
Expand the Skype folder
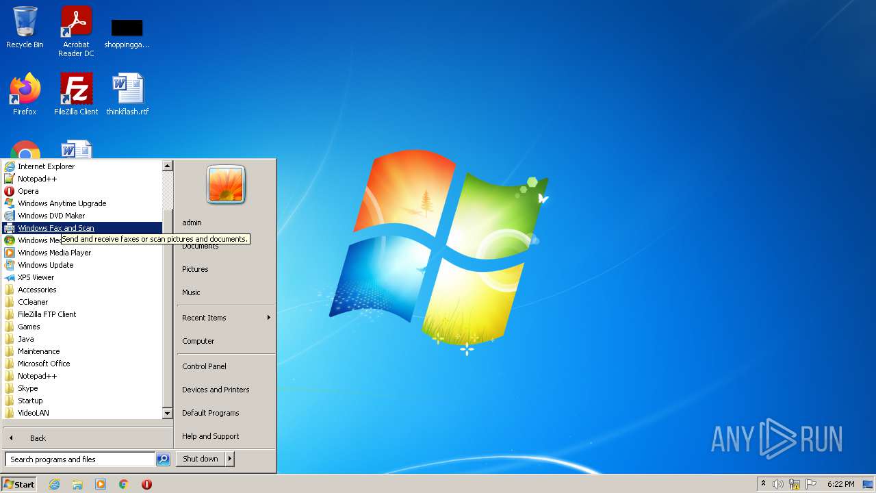[82, 388]
